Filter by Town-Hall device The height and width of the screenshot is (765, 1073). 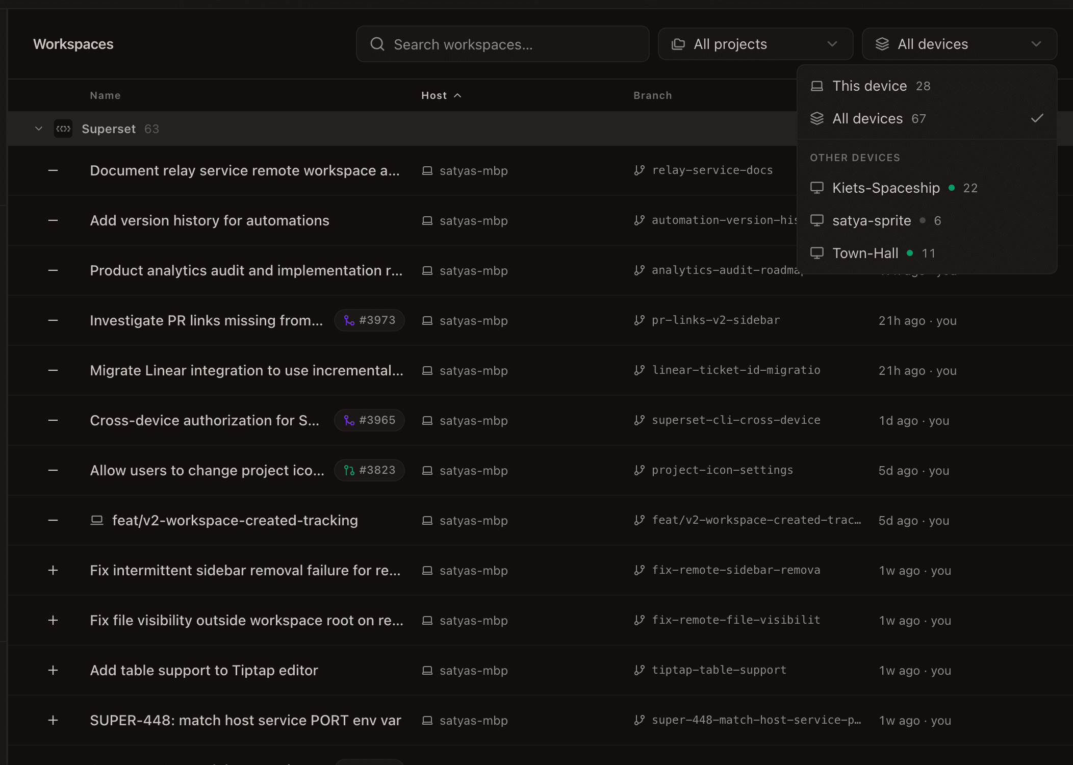(x=927, y=253)
